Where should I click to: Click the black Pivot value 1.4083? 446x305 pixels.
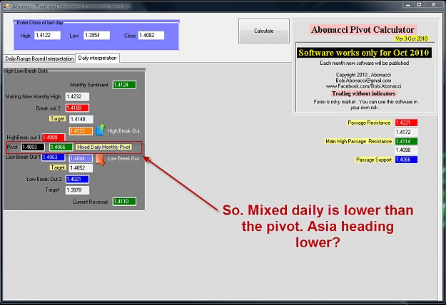point(33,147)
